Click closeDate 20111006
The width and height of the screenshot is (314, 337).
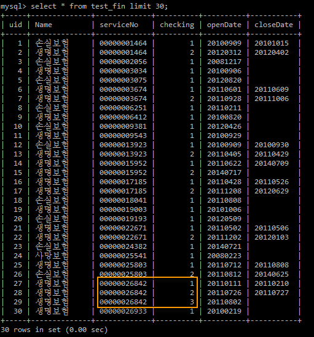coord(272,99)
